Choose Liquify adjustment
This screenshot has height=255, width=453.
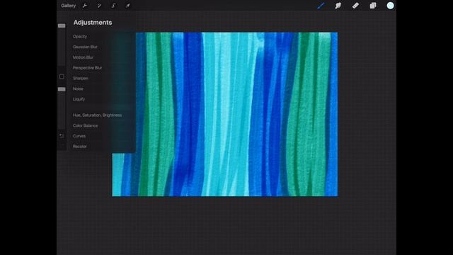[79, 99]
